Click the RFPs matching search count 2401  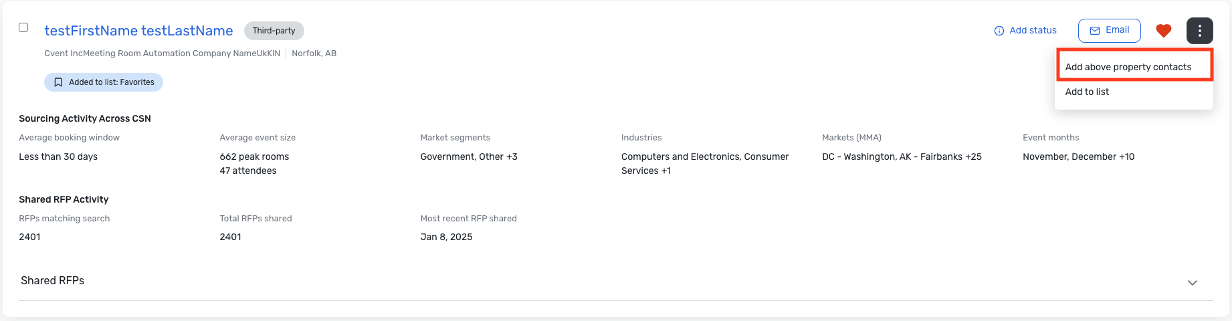29,237
